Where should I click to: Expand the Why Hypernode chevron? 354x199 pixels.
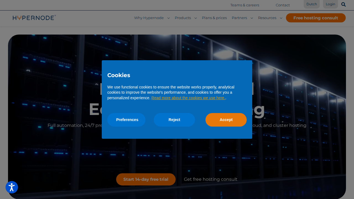pos(168,18)
